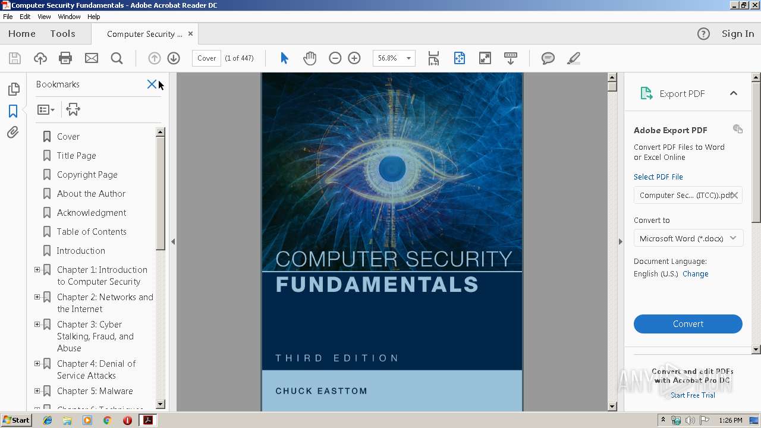Zoom out with minus icon

335,58
